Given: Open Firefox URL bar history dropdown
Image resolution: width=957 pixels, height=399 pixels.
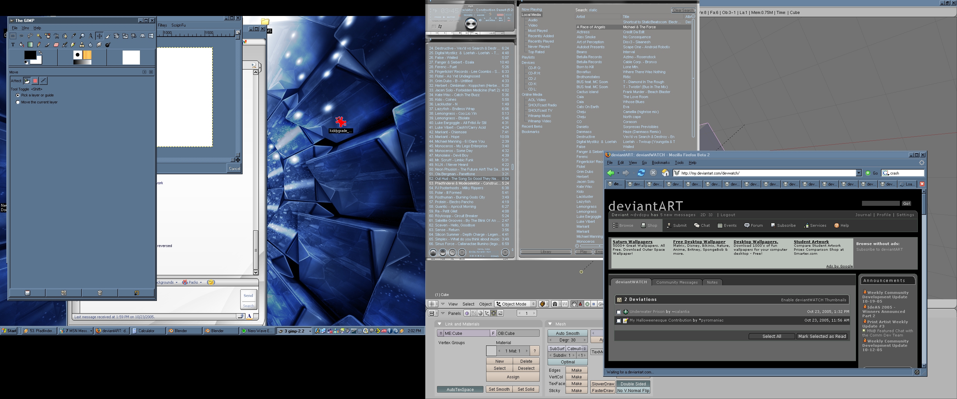Looking at the screenshot, I should tap(859, 173).
